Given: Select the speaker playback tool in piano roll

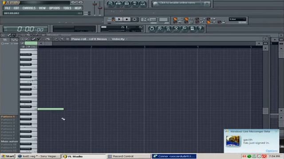Looking at the screenshot, I should (62, 39).
